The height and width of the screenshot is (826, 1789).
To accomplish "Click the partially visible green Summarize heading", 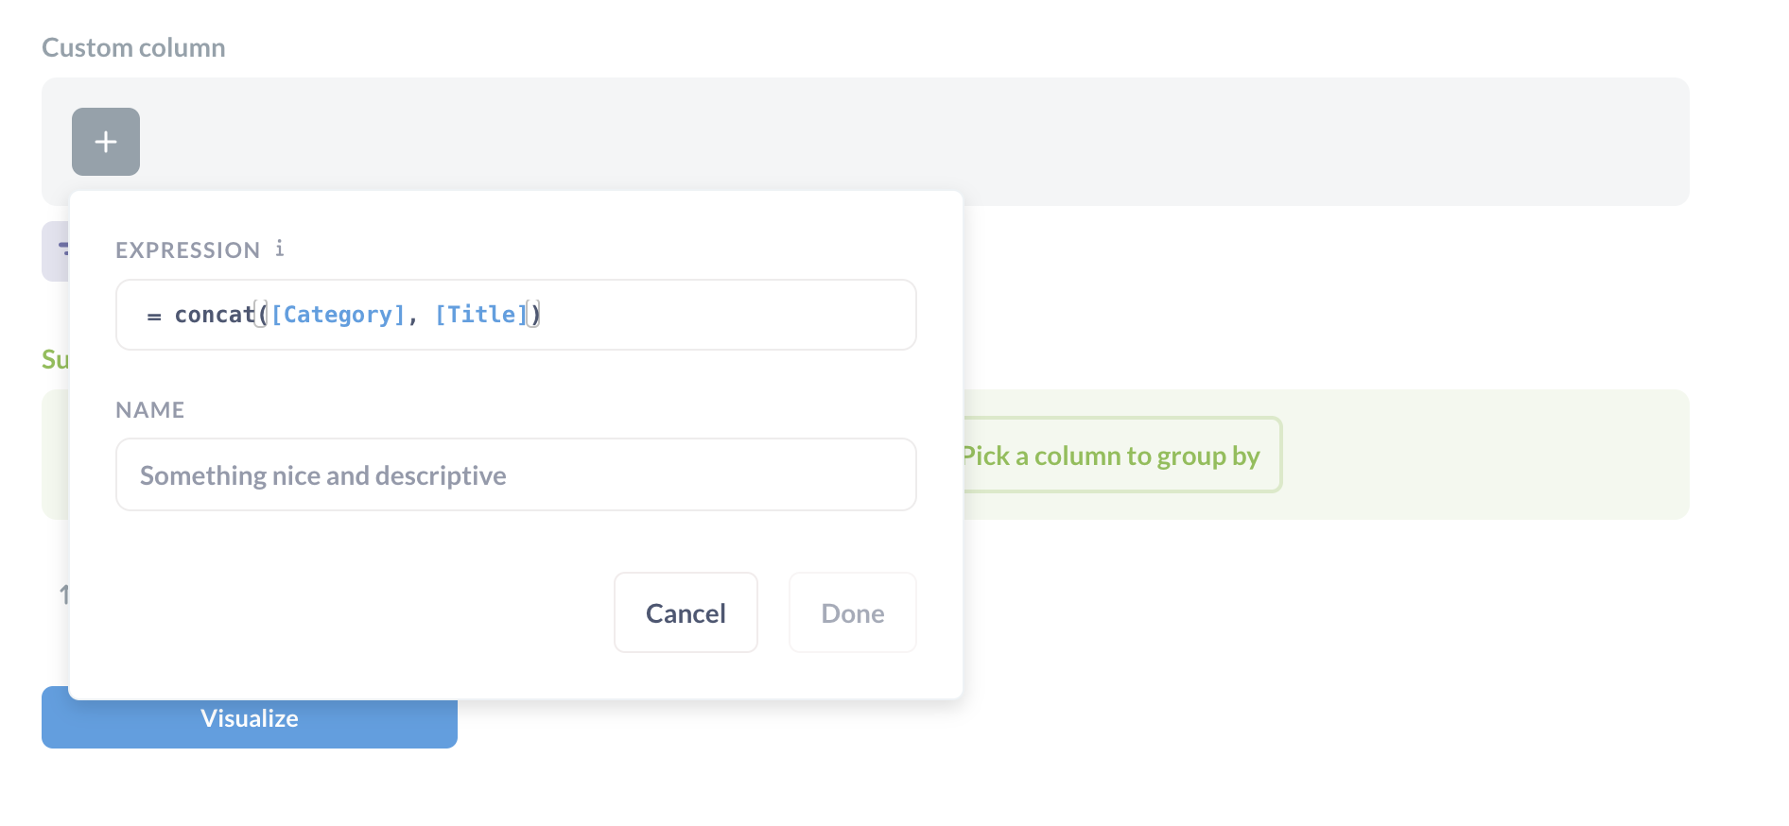I will 55,359.
